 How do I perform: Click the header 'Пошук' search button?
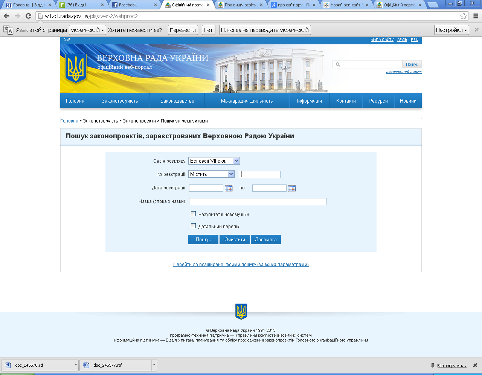pyautogui.click(x=412, y=64)
